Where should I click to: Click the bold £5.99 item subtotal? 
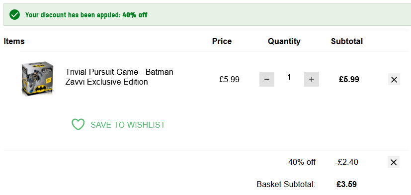[x=349, y=79]
